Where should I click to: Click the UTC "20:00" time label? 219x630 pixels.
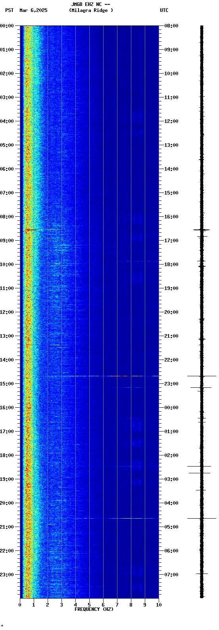(171, 312)
